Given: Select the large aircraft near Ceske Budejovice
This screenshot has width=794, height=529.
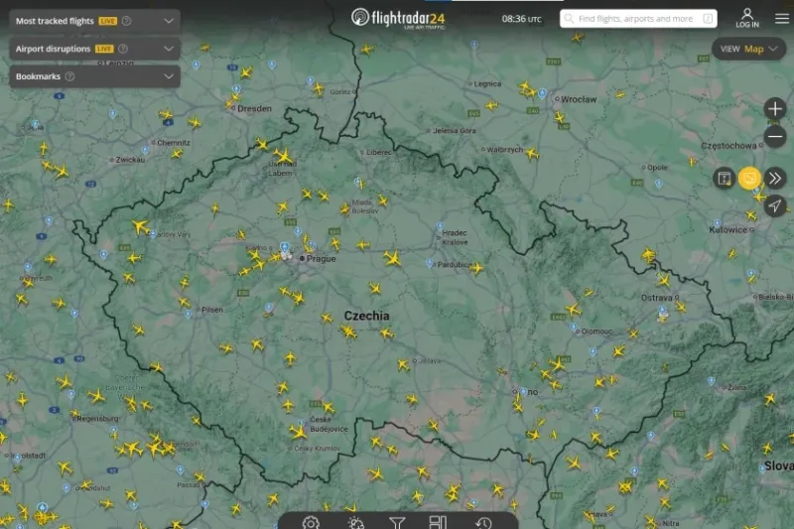Looking at the screenshot, I should [x=299, y=432].
